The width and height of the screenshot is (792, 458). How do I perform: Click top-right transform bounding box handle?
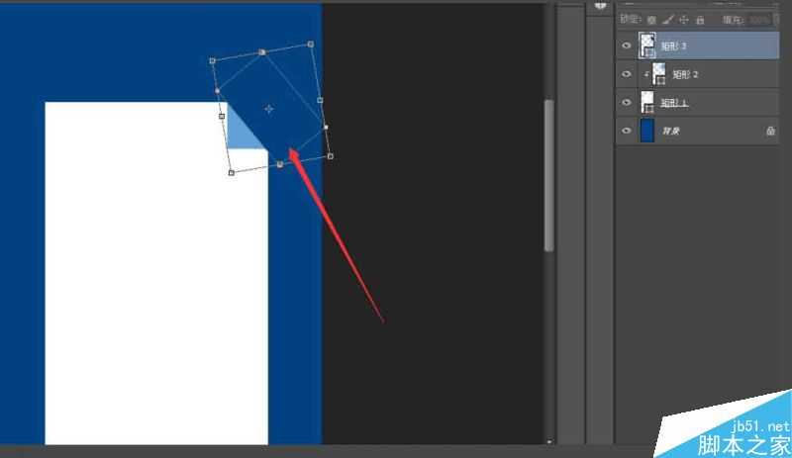click(311, 45)
